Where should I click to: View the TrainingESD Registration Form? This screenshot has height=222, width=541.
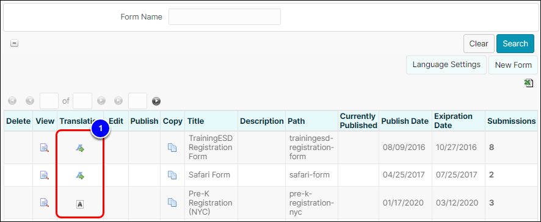45,148
